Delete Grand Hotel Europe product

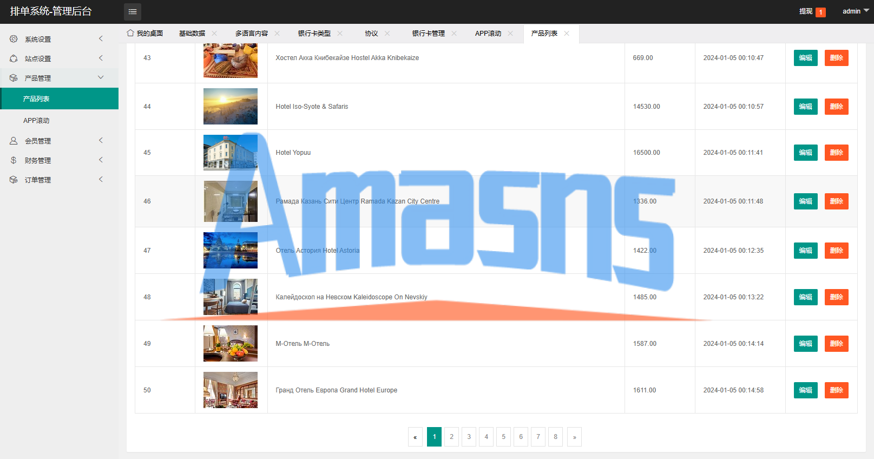[837, 390]
